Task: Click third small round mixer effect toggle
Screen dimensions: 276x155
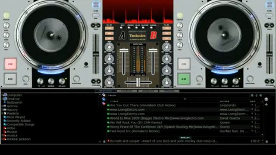Action: (136, 28)
